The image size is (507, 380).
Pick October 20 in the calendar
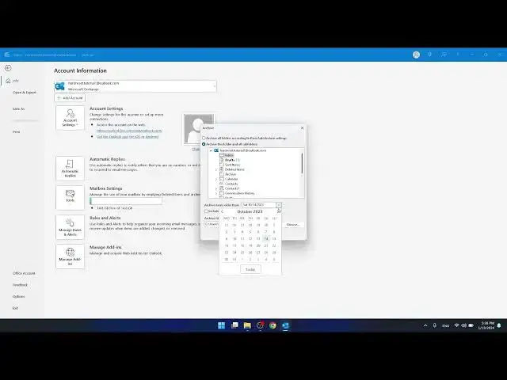coord(258,245)
